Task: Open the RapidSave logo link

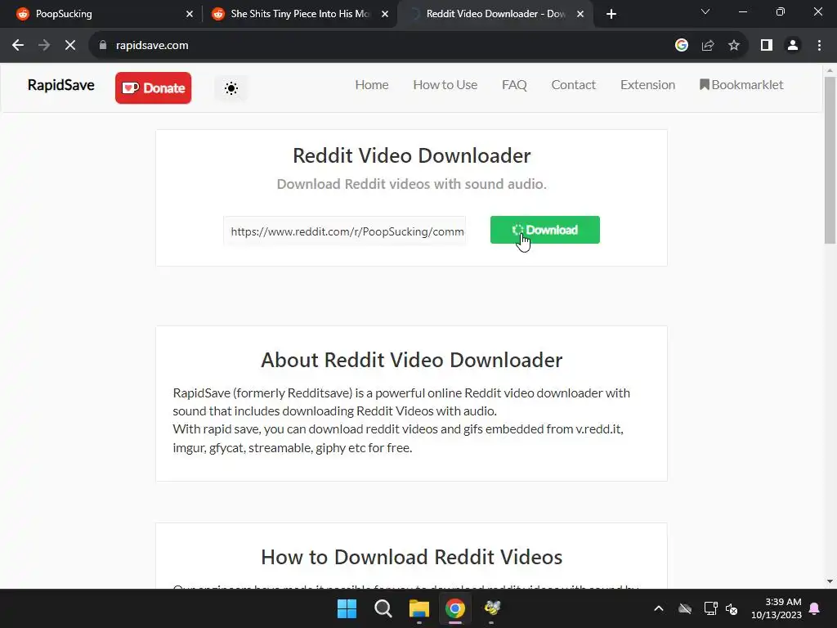Action: point(60,85)
